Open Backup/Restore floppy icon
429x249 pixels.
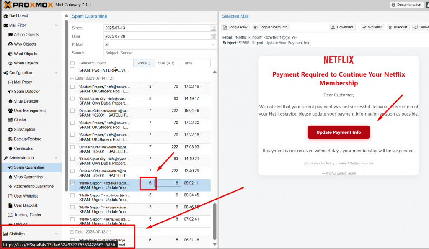pyautogui.click(x=10, y=139)
